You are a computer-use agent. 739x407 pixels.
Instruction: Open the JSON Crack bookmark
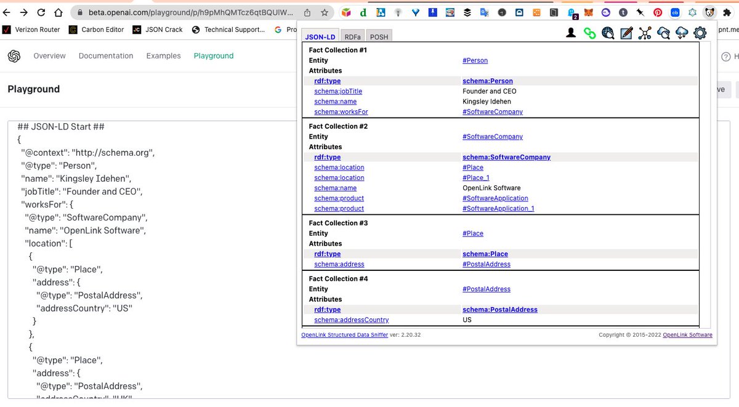158,29
